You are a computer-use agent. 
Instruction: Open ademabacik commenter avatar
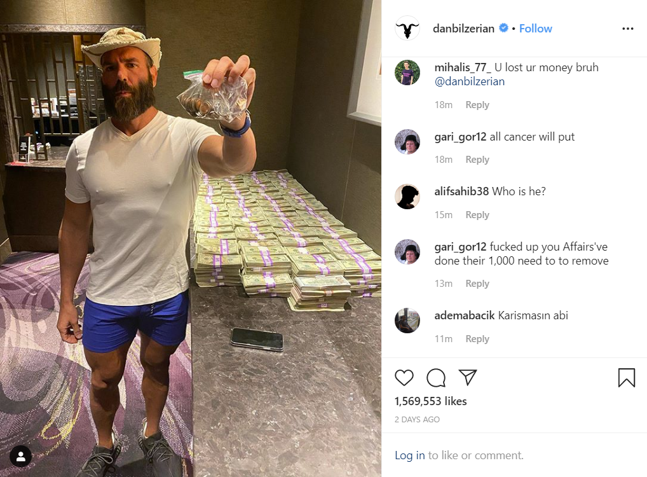pyautogui.click(x=407, y=320)
